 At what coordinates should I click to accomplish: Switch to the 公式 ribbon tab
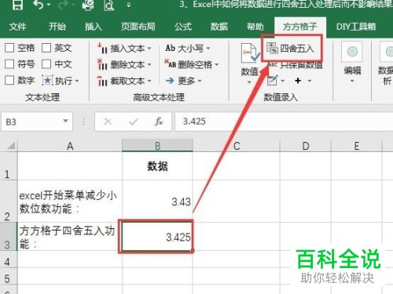tap(183, 27)
